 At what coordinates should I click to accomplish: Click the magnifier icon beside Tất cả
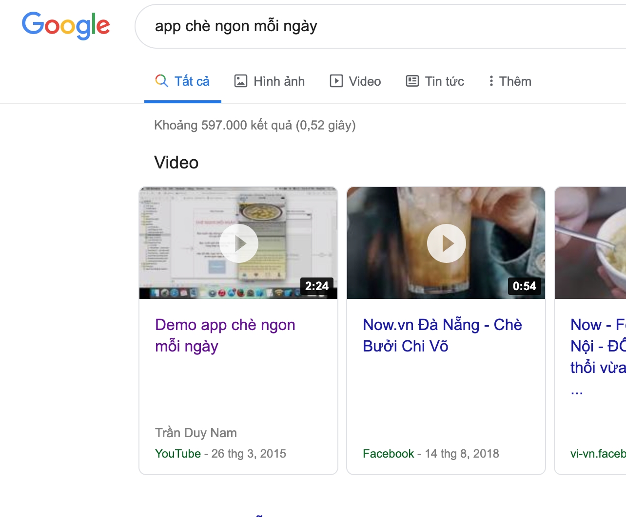161,81
